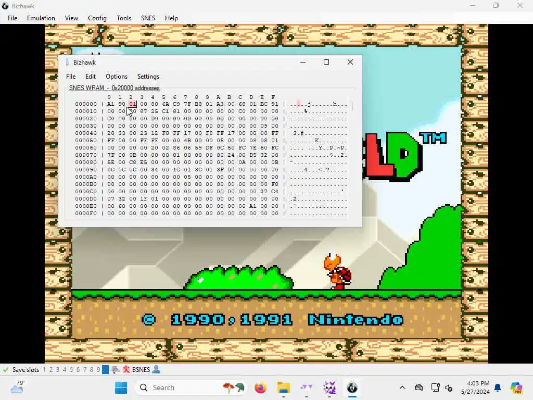Open the Windows Start menu
This screenshot has height=400, width=533.
tap(121, 387)
